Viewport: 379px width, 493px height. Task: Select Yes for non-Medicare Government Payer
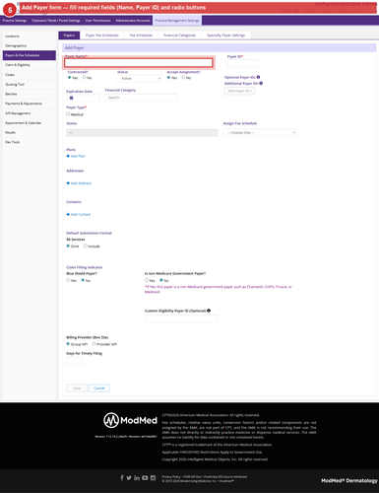point(147,280)
